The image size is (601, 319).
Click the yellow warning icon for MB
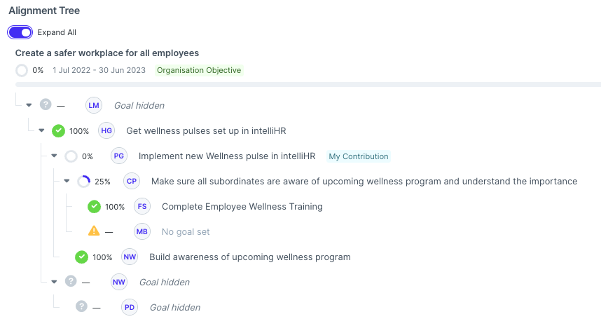(x=94, y=231)
